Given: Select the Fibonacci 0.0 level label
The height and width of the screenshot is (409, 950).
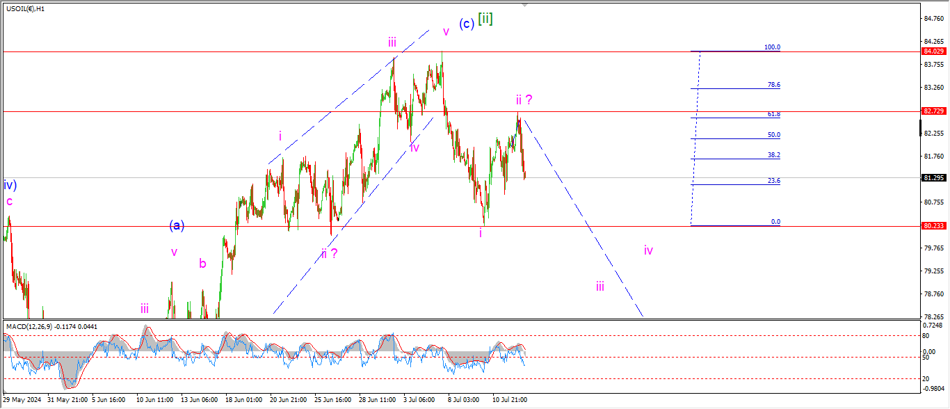Looking at the screenshot, I should pyautogui.click(x=775, y=222).
